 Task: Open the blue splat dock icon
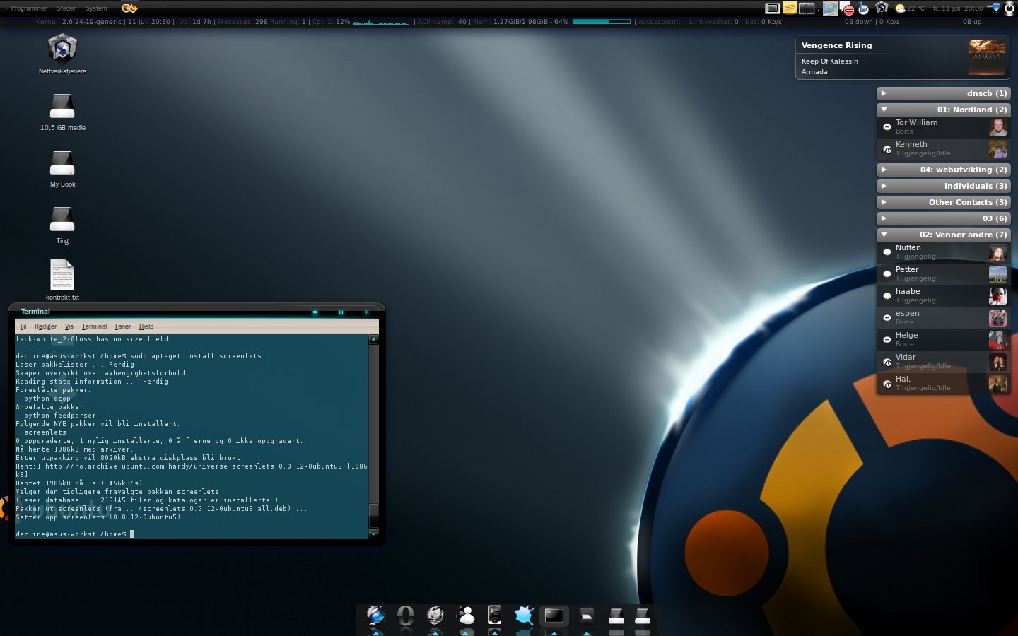[x=524, y=616]
